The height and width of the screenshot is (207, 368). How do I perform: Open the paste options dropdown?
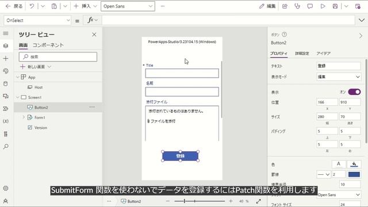tap(65, 6)
